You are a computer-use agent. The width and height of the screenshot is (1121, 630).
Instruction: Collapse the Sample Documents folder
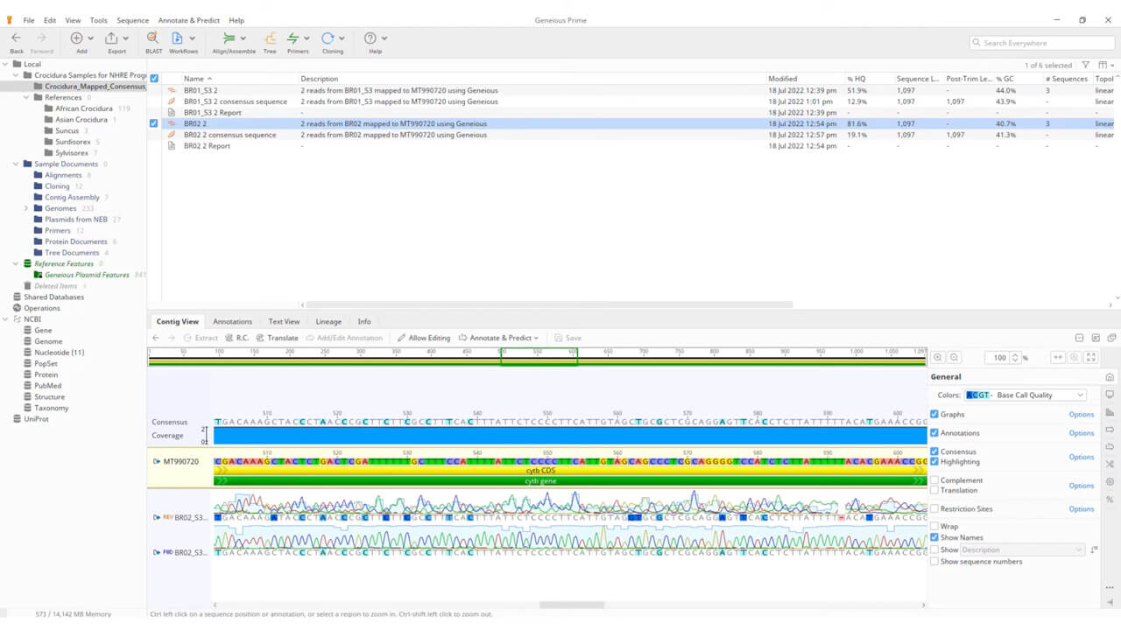pyautogui.click(x=17, y=164)
